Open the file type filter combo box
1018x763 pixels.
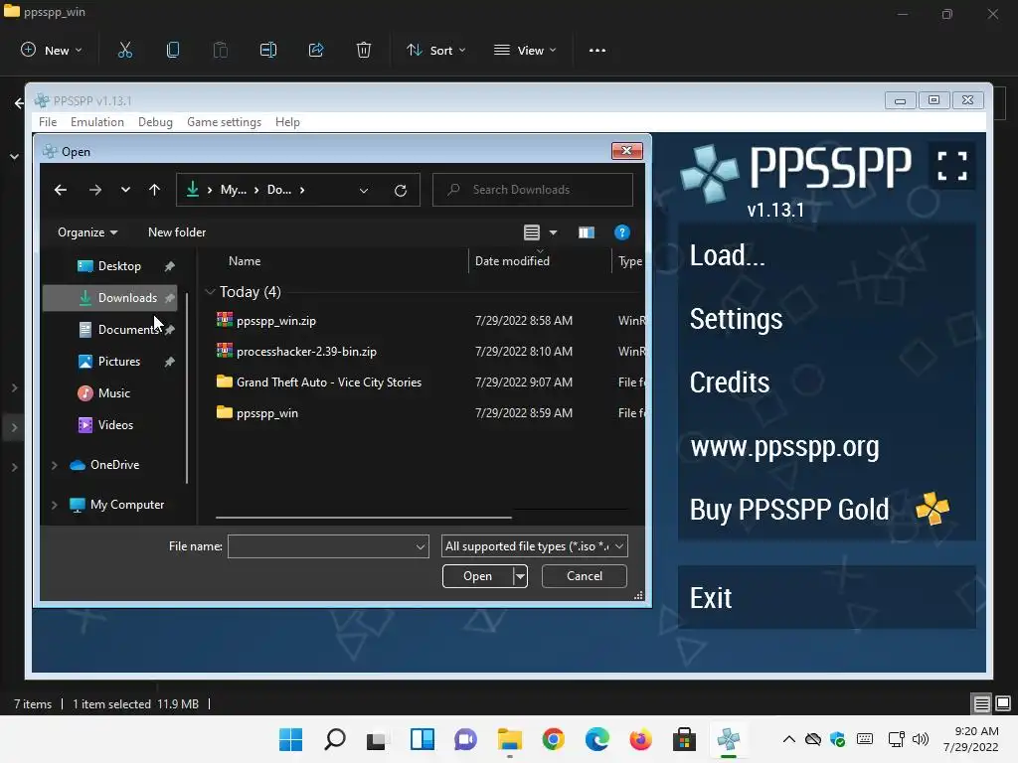(534, 546)
